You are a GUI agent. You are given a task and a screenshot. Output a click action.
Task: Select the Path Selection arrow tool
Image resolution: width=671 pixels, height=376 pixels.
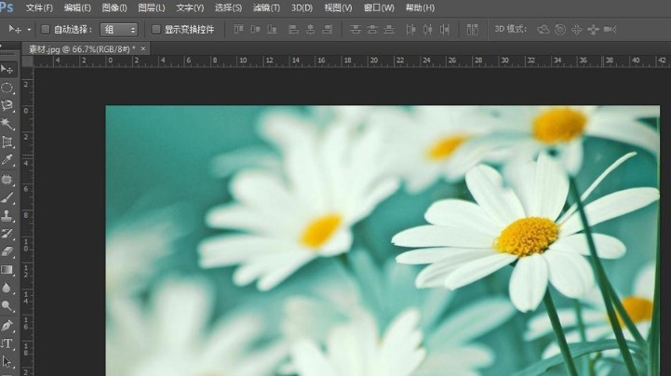7,361
